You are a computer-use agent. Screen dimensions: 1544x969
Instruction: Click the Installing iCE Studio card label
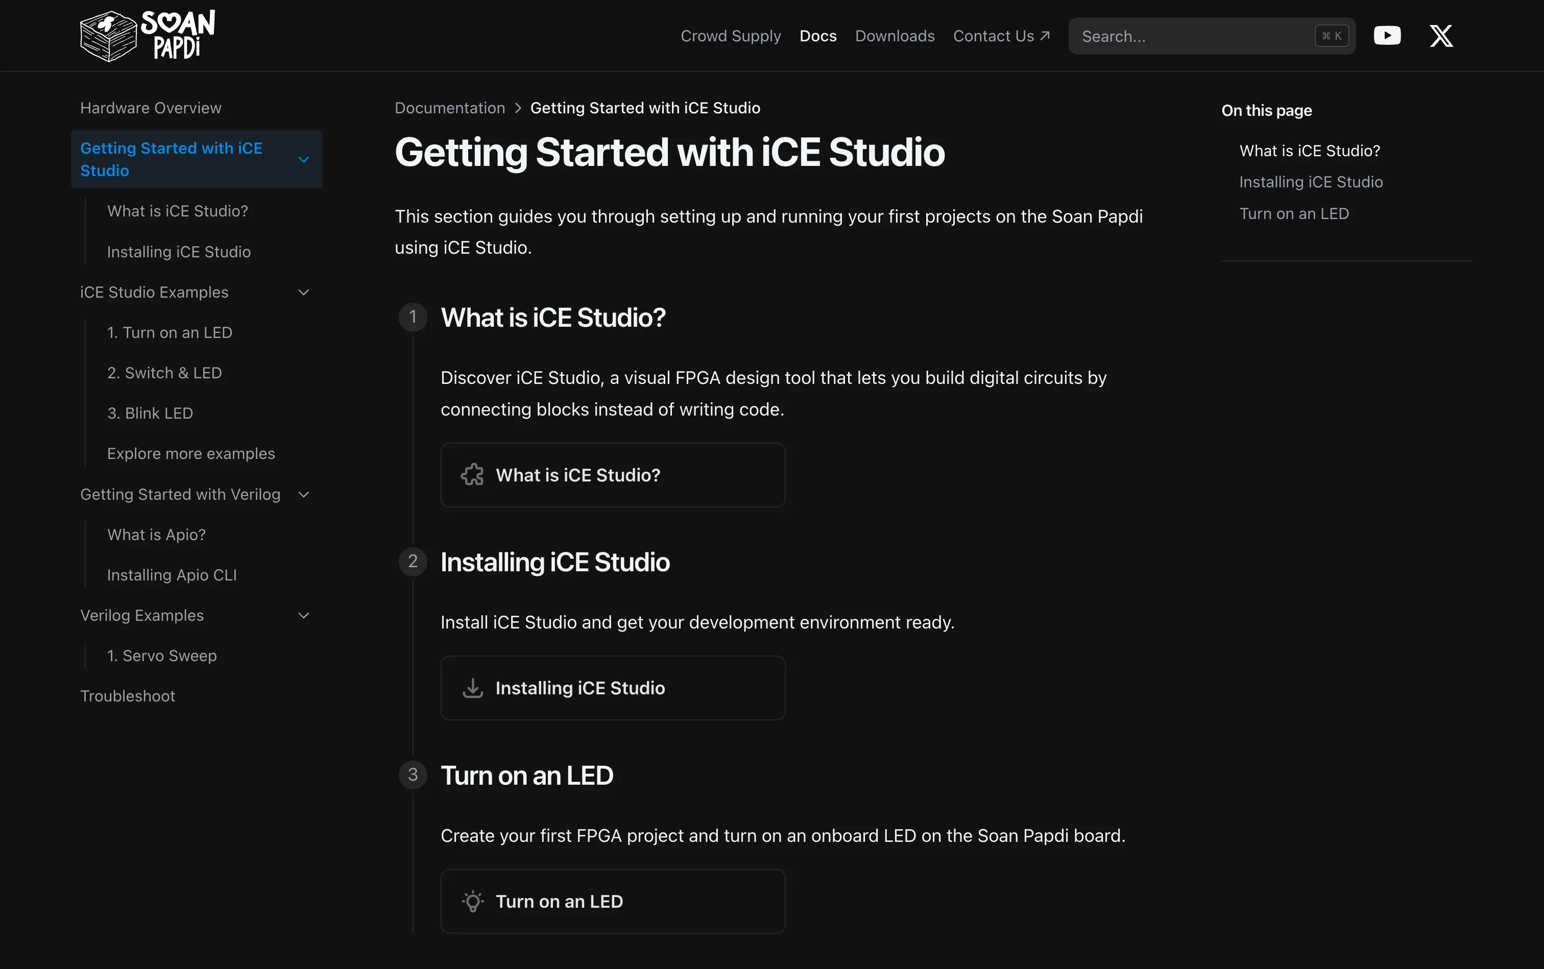(580, 688)
